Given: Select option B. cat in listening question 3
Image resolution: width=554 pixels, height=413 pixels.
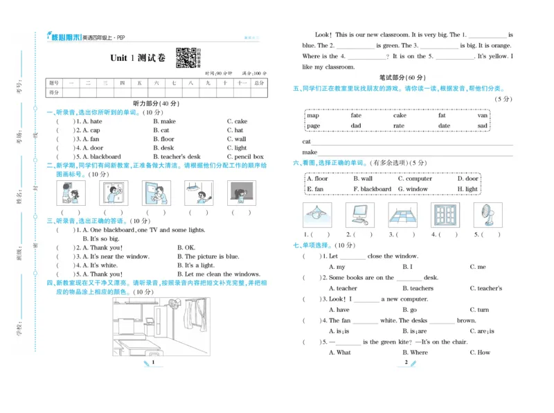Looking at the screenshot, I should click(163, 130).
